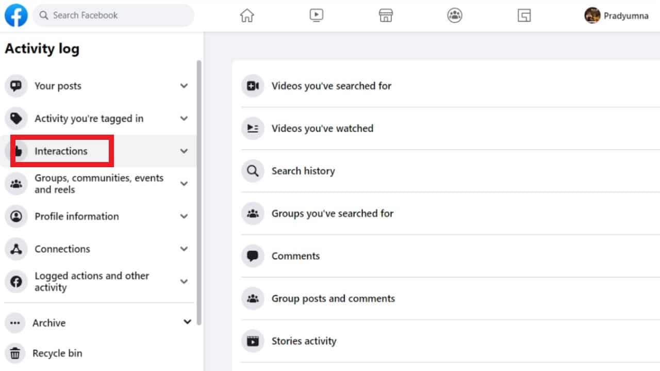Open the Groups icon in top navigation

pyautogui.click(x=454, y=15)
